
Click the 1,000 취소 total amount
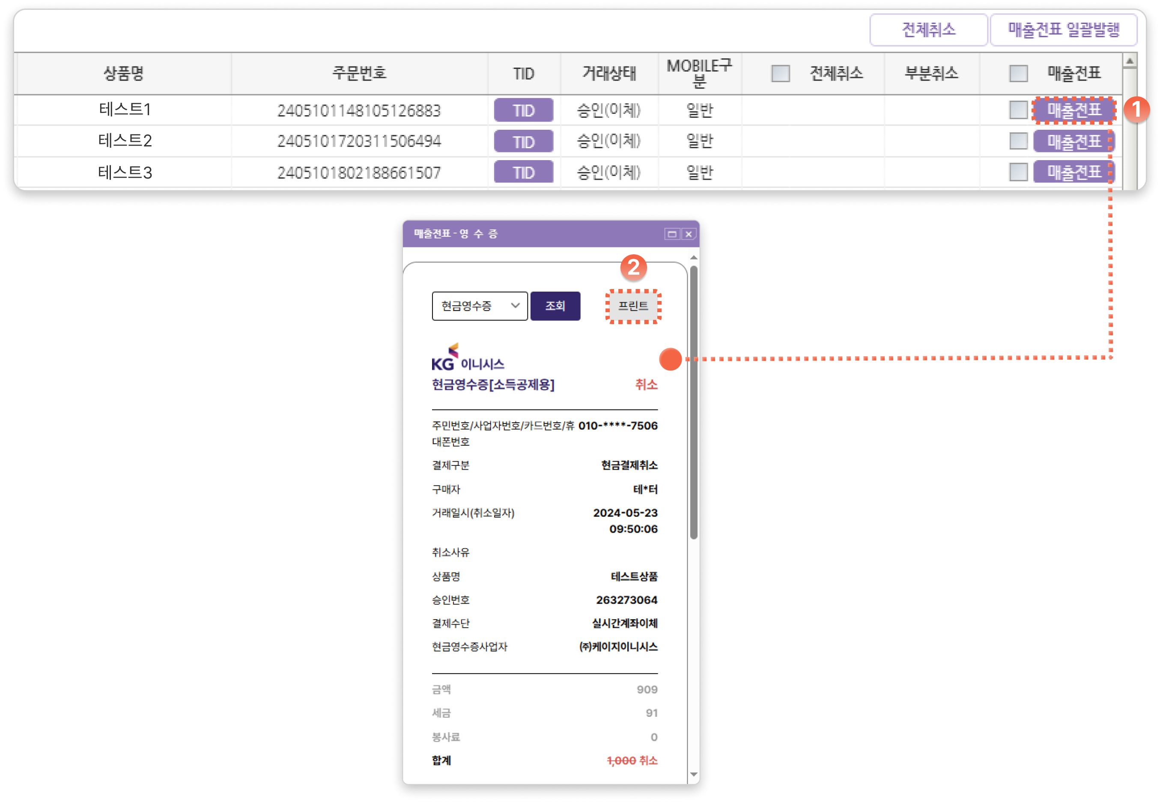tap(632, 761)
